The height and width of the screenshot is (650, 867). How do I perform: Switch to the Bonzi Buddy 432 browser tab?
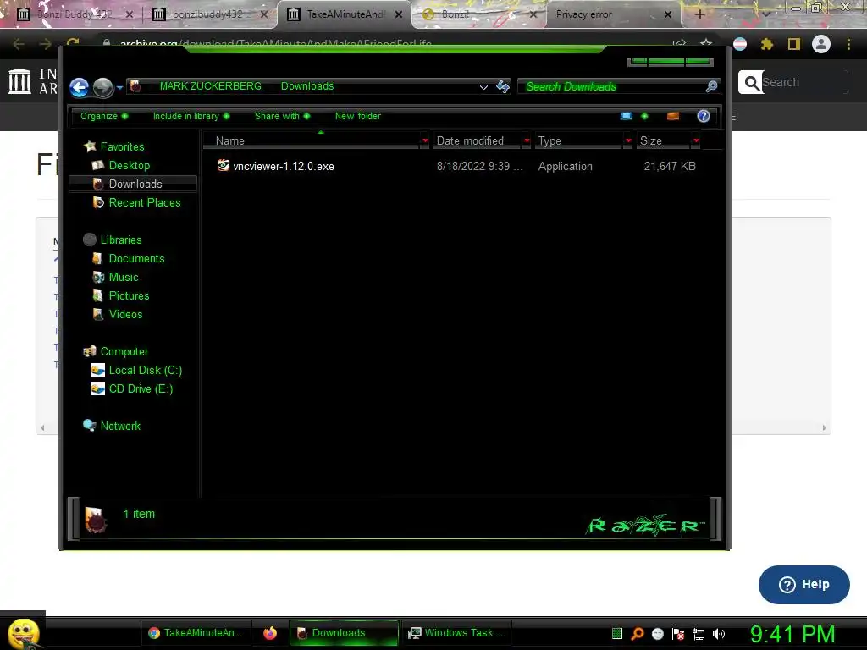(x=75, y=14)
